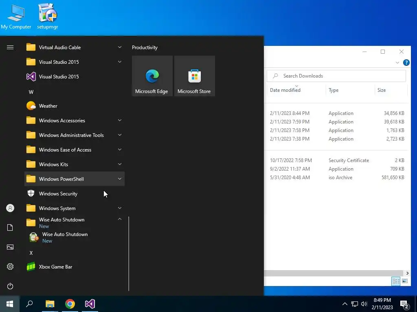Select the iso Archive file row
The image size is (417, 312).
337,178
